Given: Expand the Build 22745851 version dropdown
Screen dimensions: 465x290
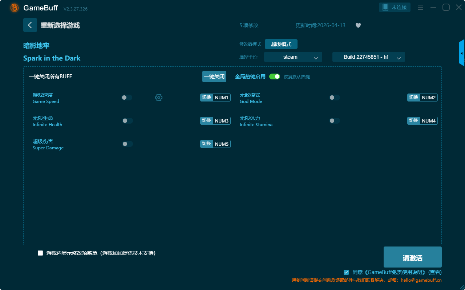Looking at the screenshot, I should 368,57.
